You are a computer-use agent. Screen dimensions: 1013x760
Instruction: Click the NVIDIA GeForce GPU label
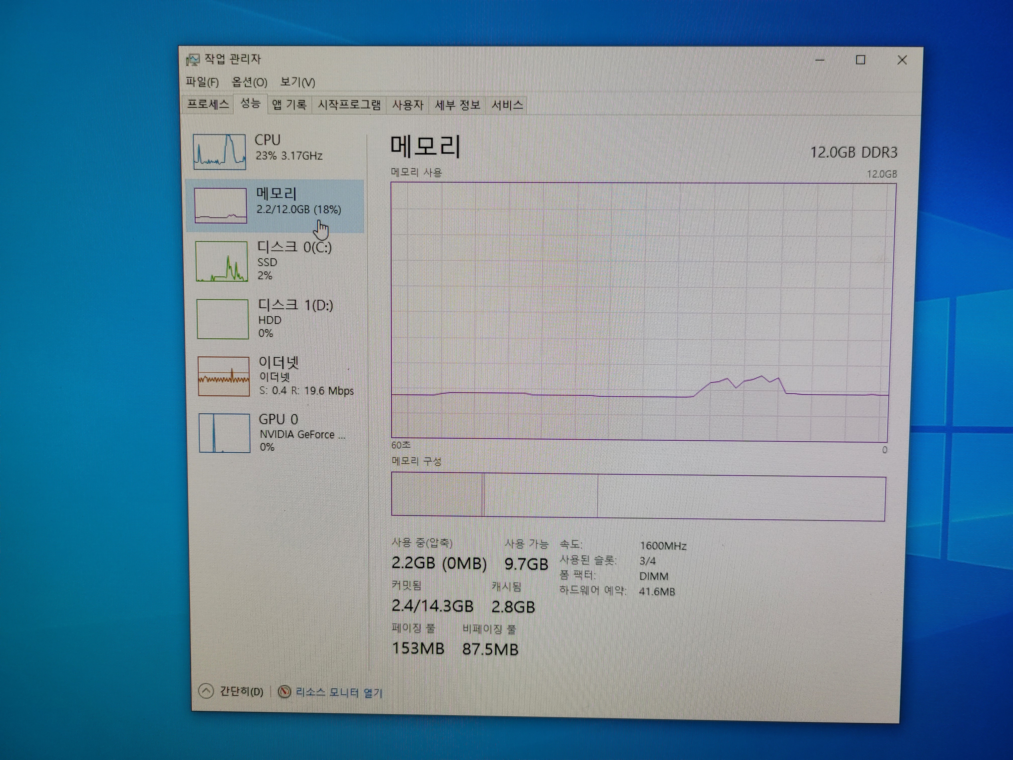pos(302,434)
